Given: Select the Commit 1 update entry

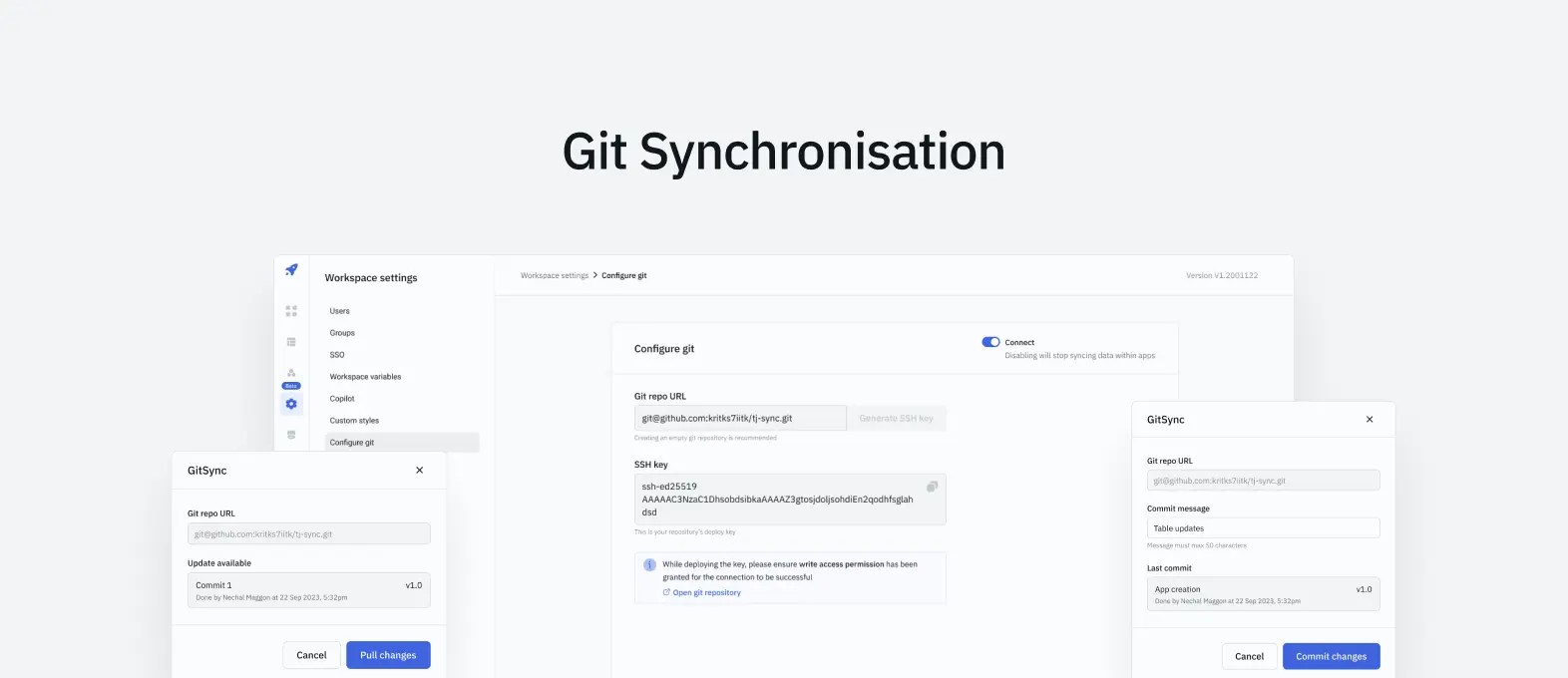Looking at the screenshot, I should tap(309, 590).
